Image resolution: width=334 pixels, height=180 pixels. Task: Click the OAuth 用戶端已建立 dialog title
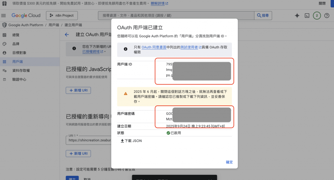(140, 28)
